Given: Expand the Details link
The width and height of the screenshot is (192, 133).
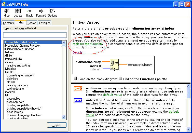Looking at the screenshot, I should coord(77,52).
